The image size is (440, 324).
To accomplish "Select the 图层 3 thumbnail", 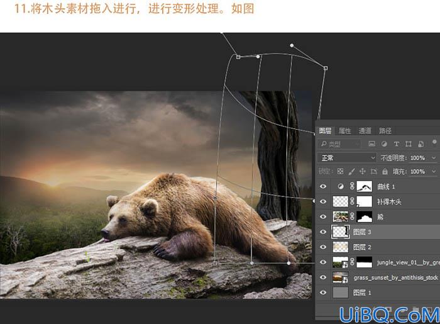I will 341,232.
